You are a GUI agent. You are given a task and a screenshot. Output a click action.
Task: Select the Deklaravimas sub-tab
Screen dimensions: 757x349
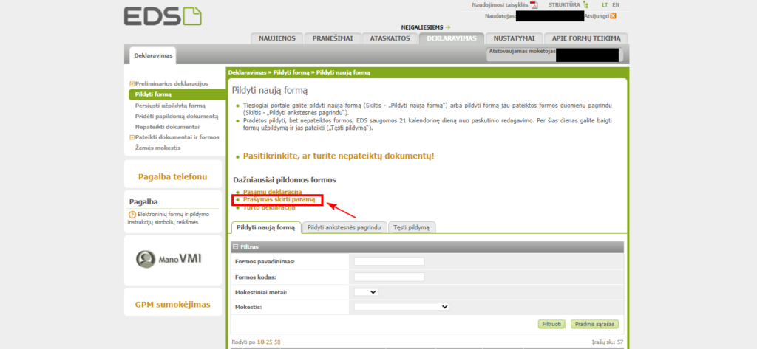(153, 55)
